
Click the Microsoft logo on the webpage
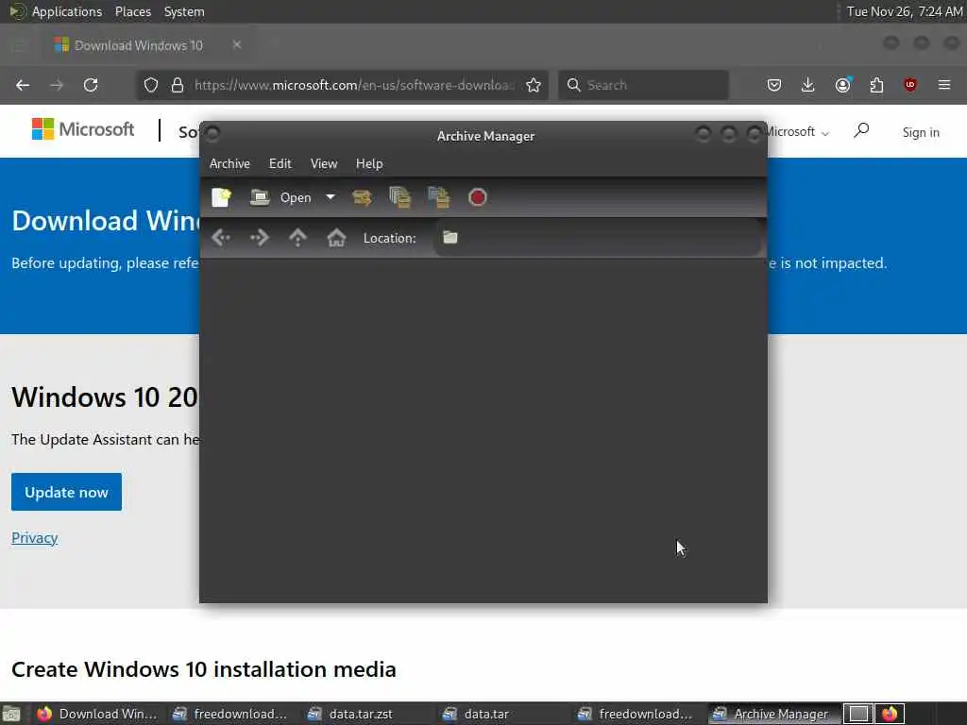pos(83,128)
